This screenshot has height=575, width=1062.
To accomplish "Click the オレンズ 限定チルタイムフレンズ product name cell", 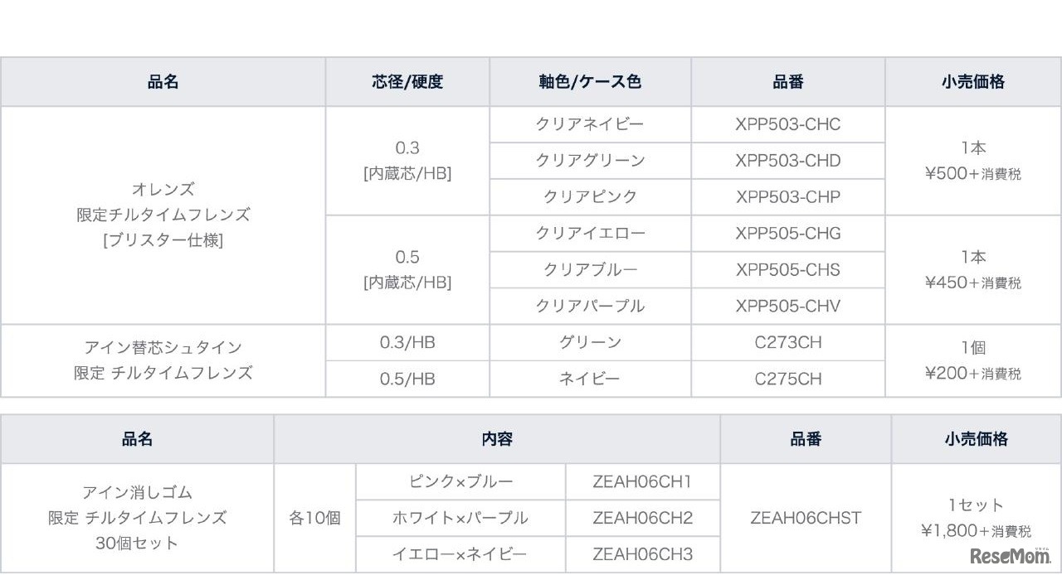I will click(x=163, y=215).
